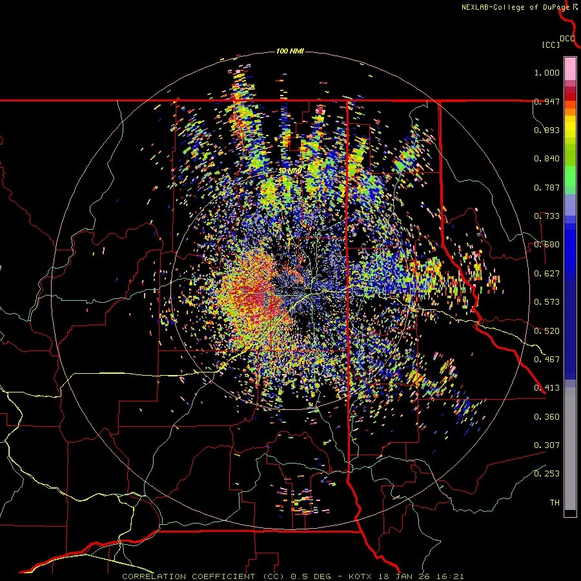The height and width of the screenshot is (581, 581).
Task: Select the 0.787 scale label
Action: tap(547, 187)
